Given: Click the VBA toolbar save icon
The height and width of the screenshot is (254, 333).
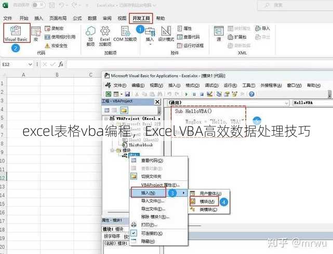Looking at the screenshot, I should click(x=127, y=94).
